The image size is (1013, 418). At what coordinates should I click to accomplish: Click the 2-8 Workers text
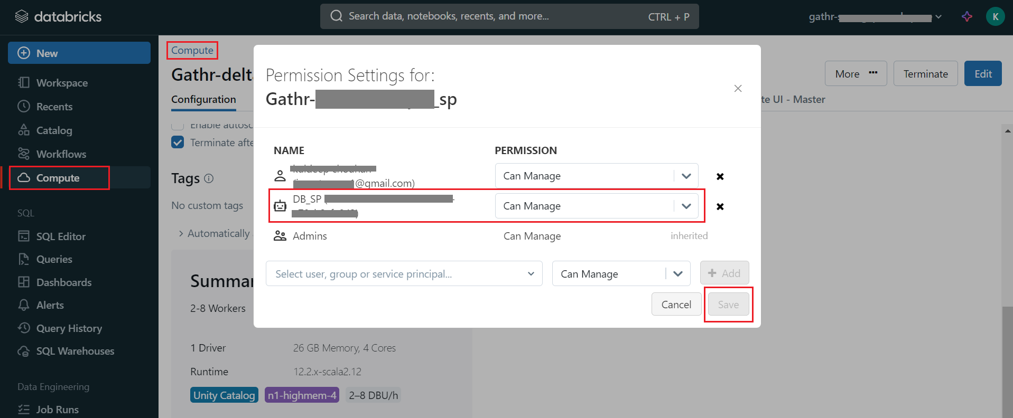coord(218,308)
